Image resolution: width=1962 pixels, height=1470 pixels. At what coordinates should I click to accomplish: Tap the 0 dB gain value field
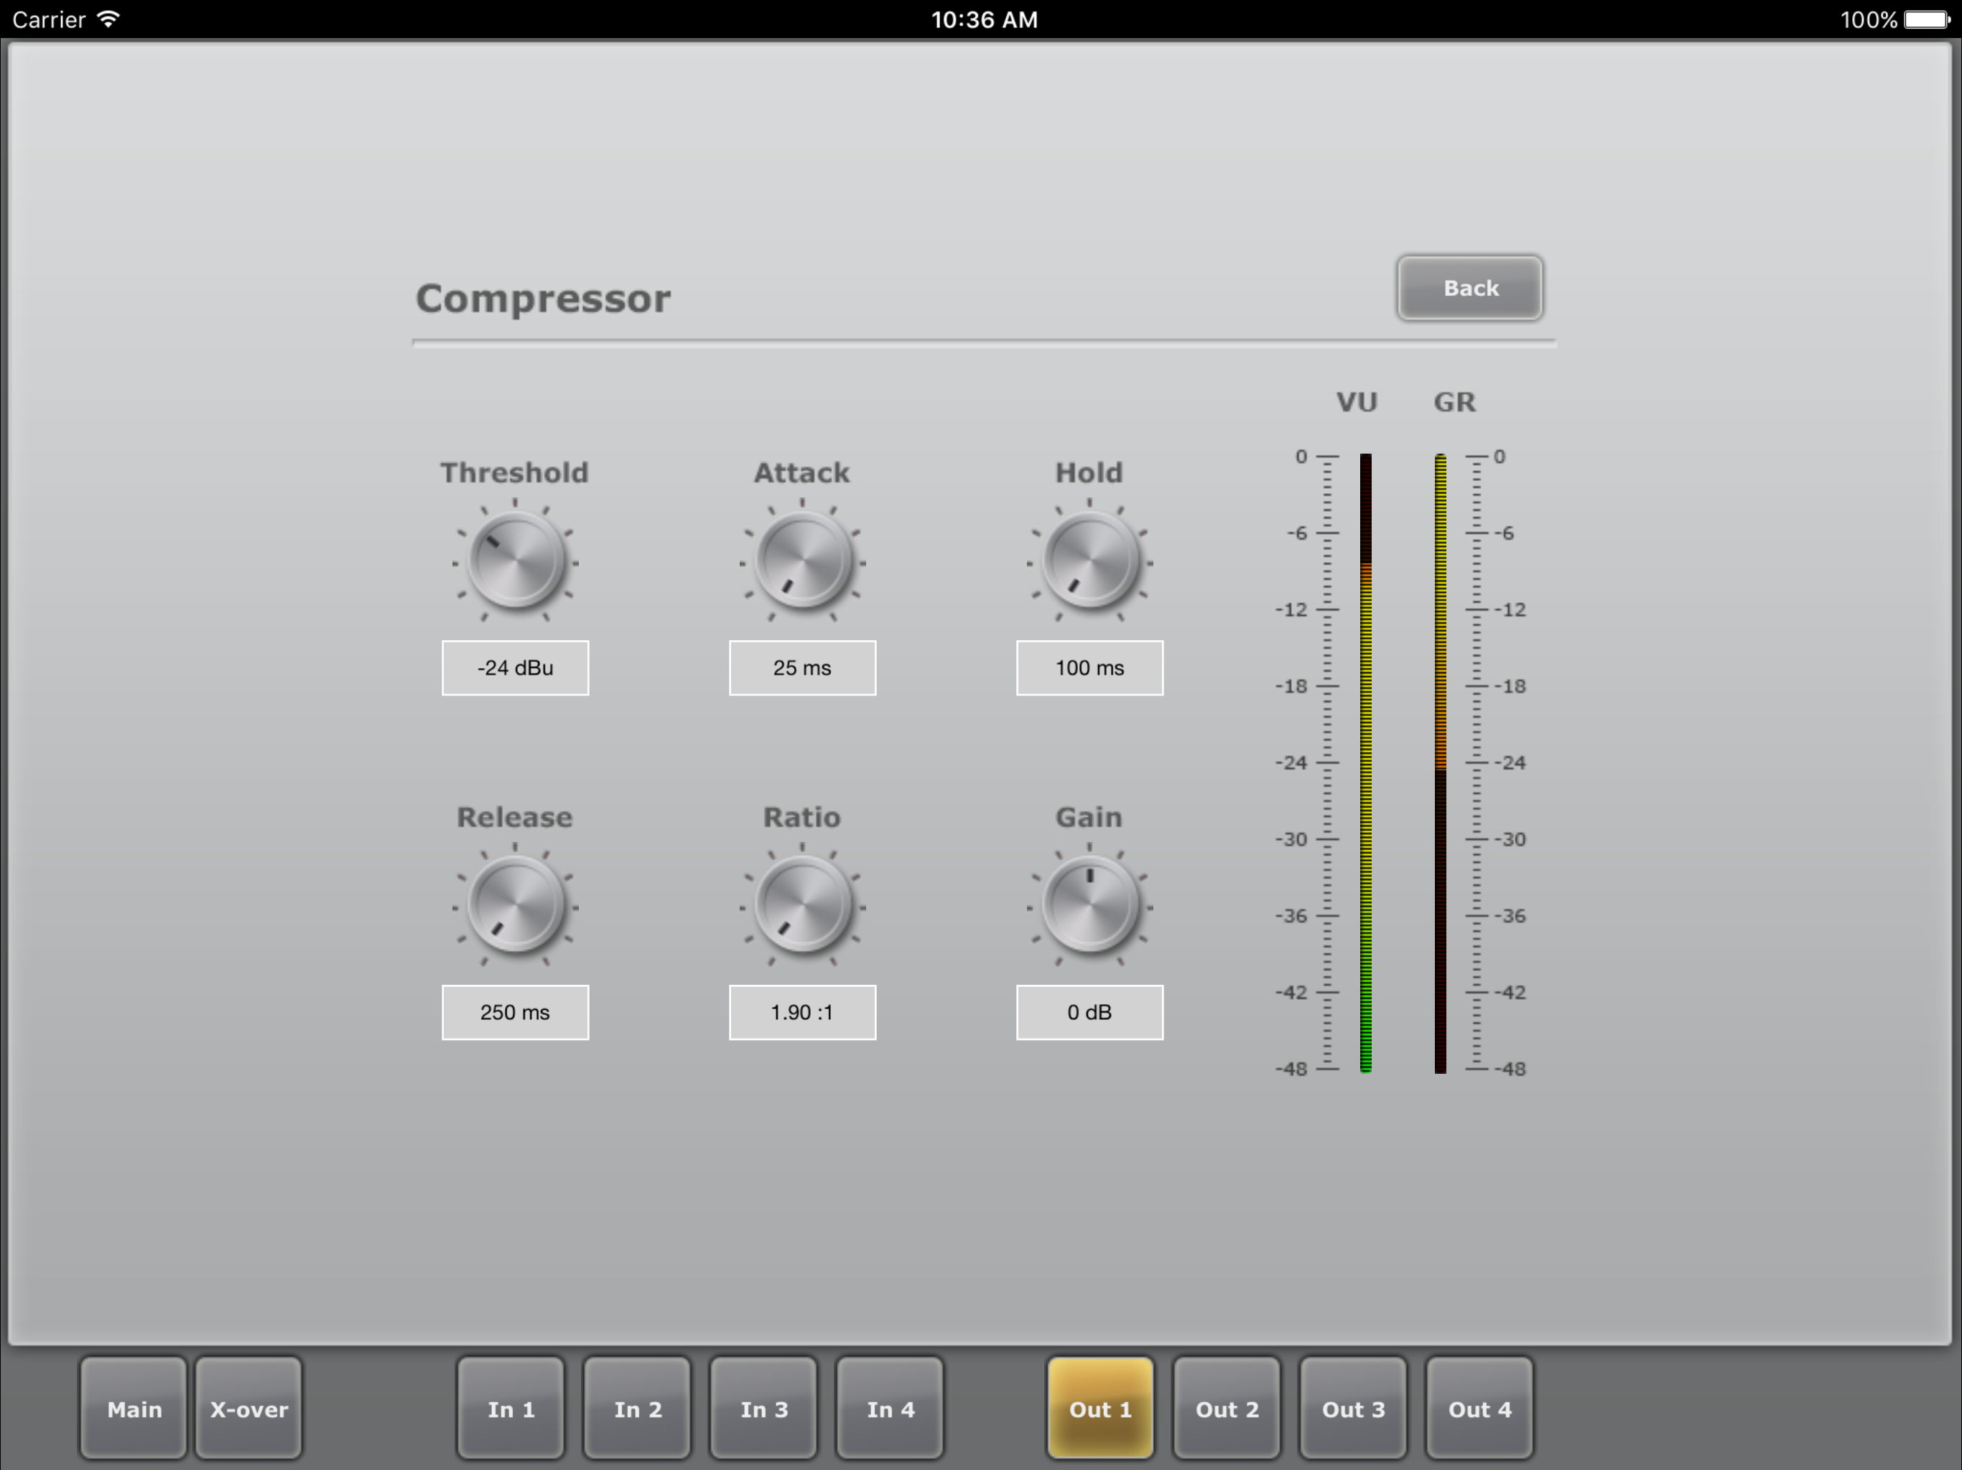point(1089,1011)
